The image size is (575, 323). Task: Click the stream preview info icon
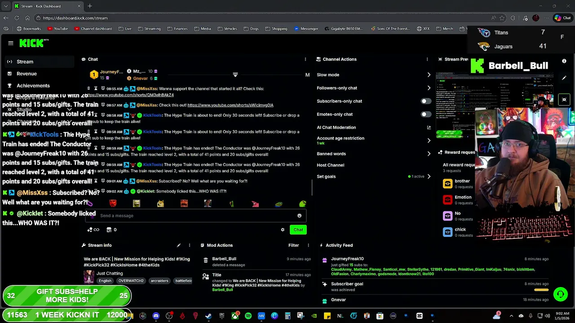564,61
